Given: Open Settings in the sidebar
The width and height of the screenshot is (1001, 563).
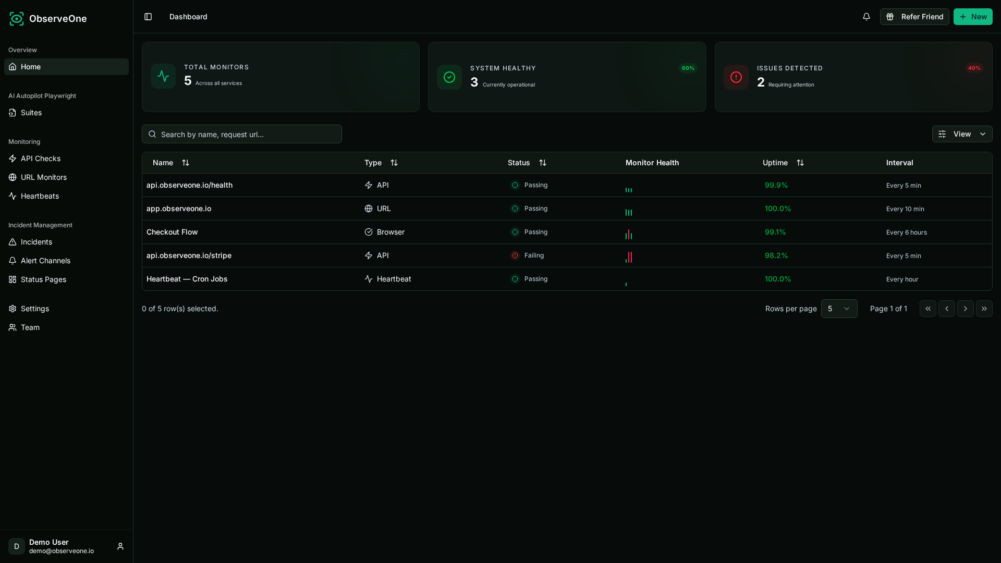Looking at the screenshot, I should 66,309.
